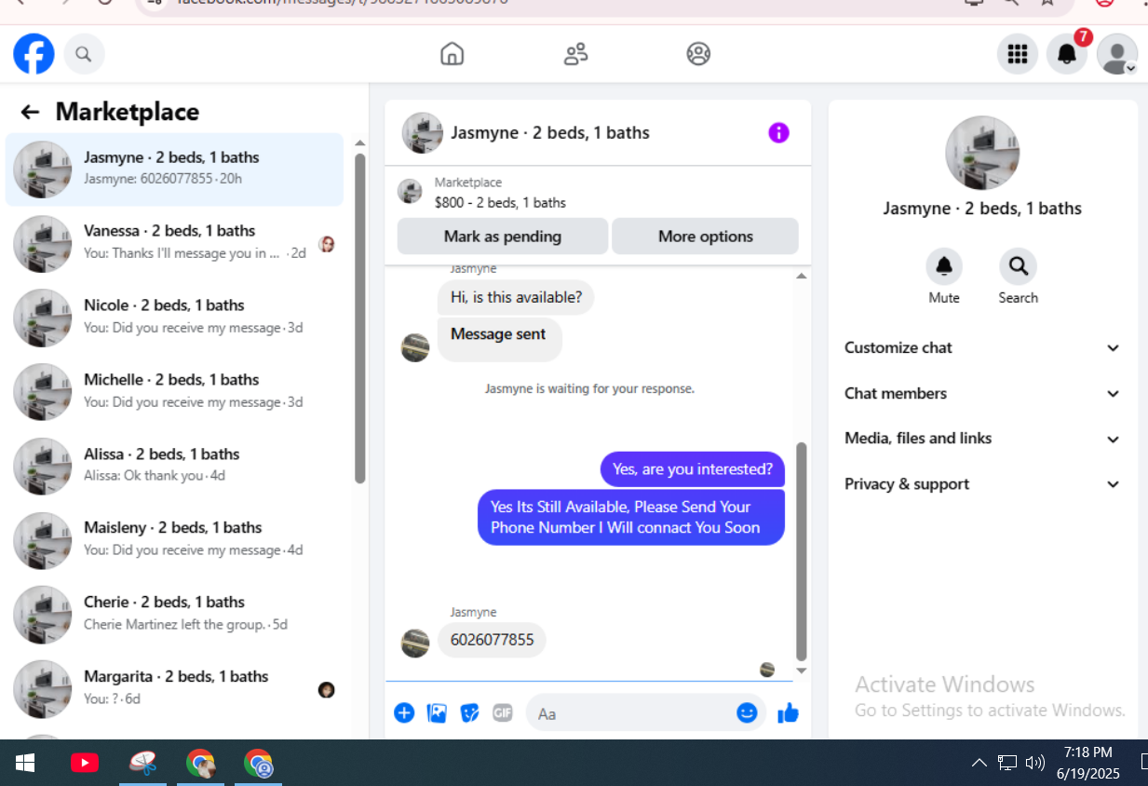
Task: Open Vanessa conversation in chat list
Action: pos(174,244)
